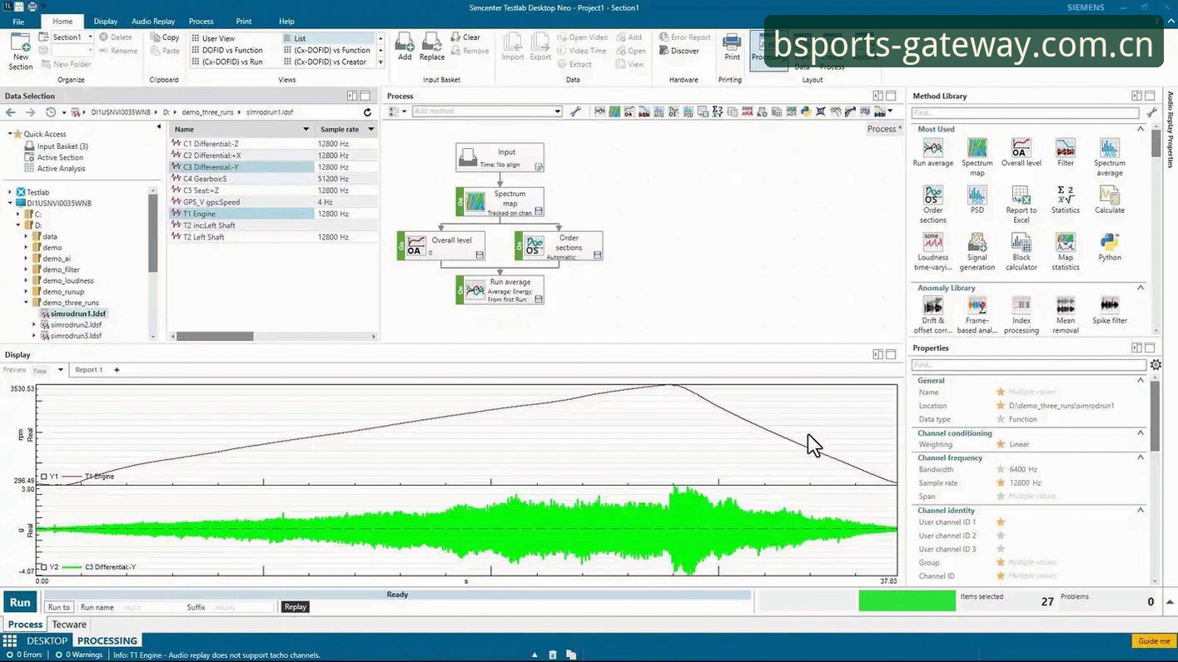Viewport: 1178px width, 662px height.
Task: Choose the Python method icon
Action: click(x=1109, y=242)
